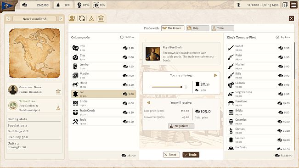Go to next colony arrow
The width and height of the screenshot is (299, 168).
pyautogui.click(x=61, y=19)
